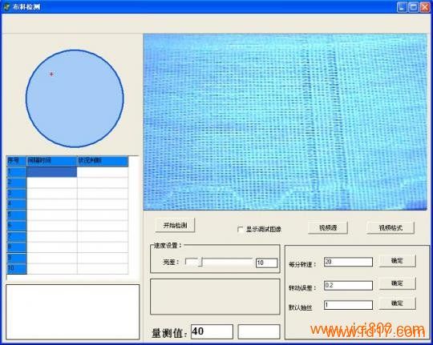Focus the 每分转速 field showing 20

pyautogui.click(x=348, y=262)
